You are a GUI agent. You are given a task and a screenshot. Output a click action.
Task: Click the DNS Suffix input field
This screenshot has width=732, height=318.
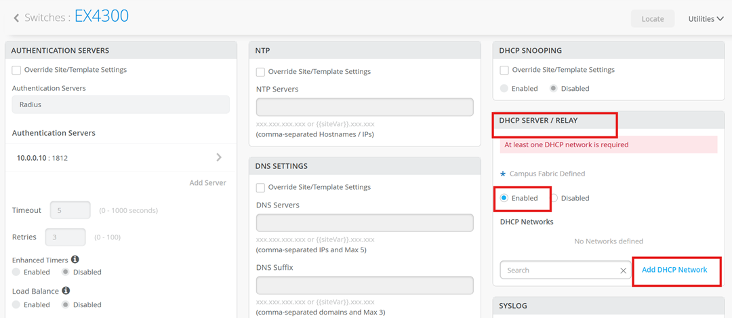365,285
